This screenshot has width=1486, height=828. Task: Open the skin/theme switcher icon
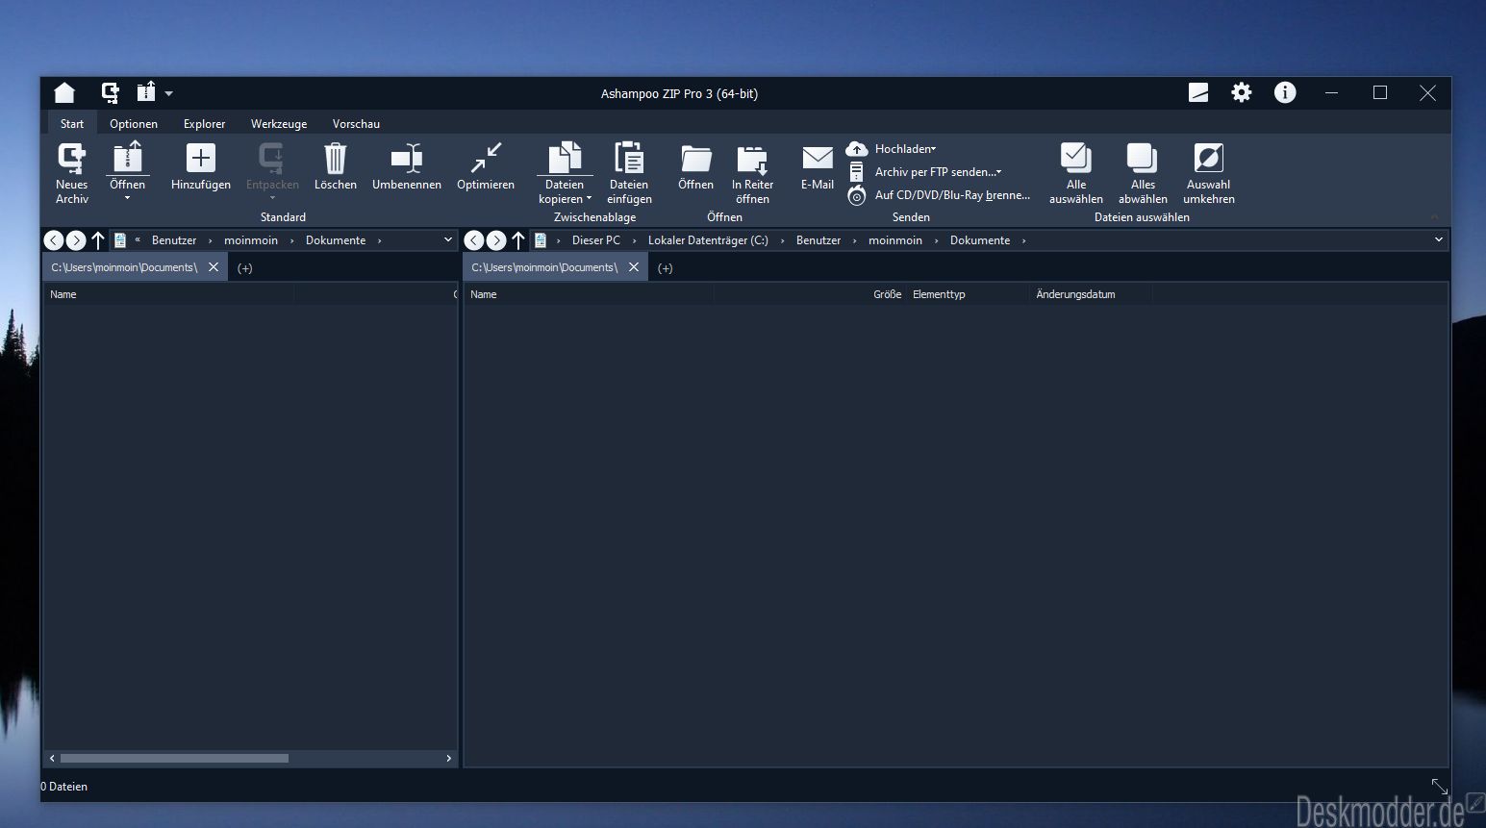tap(1198, 92)
